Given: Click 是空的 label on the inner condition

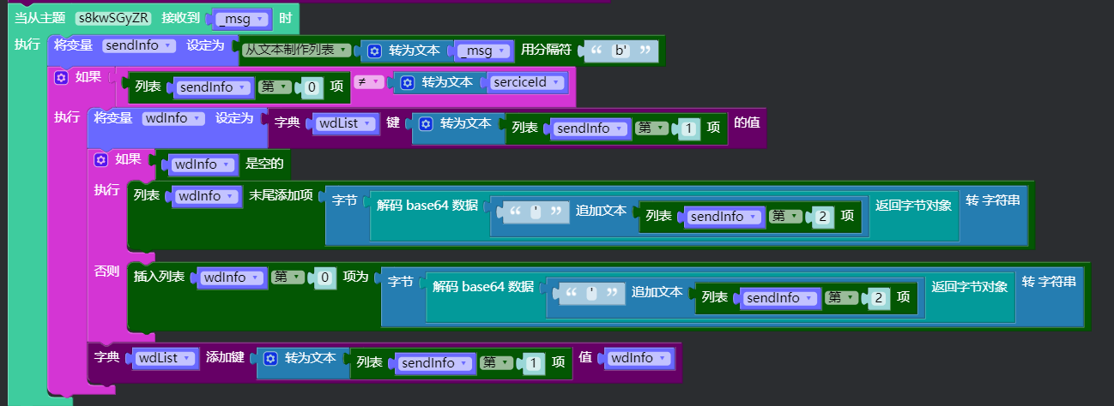Looking at the screenshot, I should click(264, 164).
